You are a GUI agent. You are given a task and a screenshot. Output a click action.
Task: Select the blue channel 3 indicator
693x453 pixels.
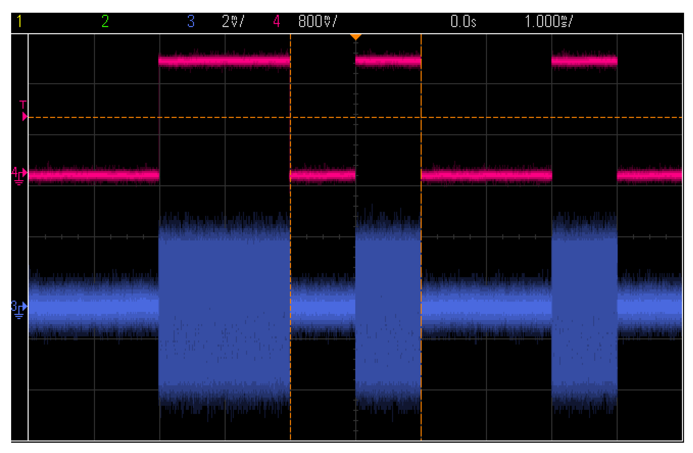click(x=191, y=21)
